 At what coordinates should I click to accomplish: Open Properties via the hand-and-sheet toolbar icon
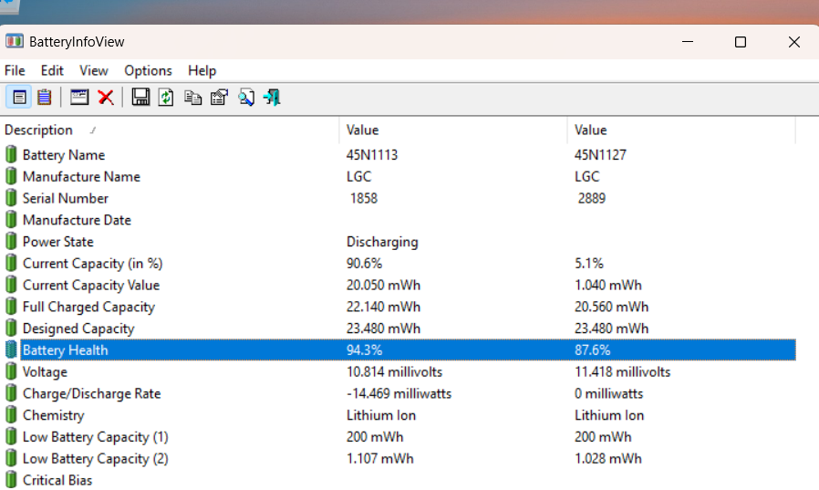(220, 97)
